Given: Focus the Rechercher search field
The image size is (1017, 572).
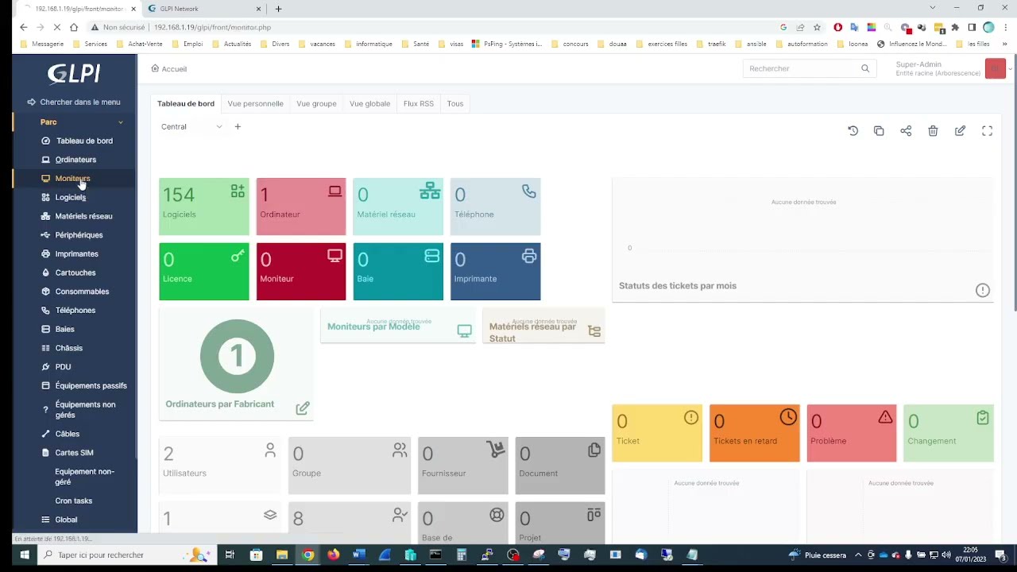Looking at the screenshot, I should [x=801, y=68].
